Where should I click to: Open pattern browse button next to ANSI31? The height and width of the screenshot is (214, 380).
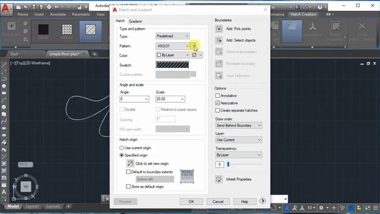193,46
